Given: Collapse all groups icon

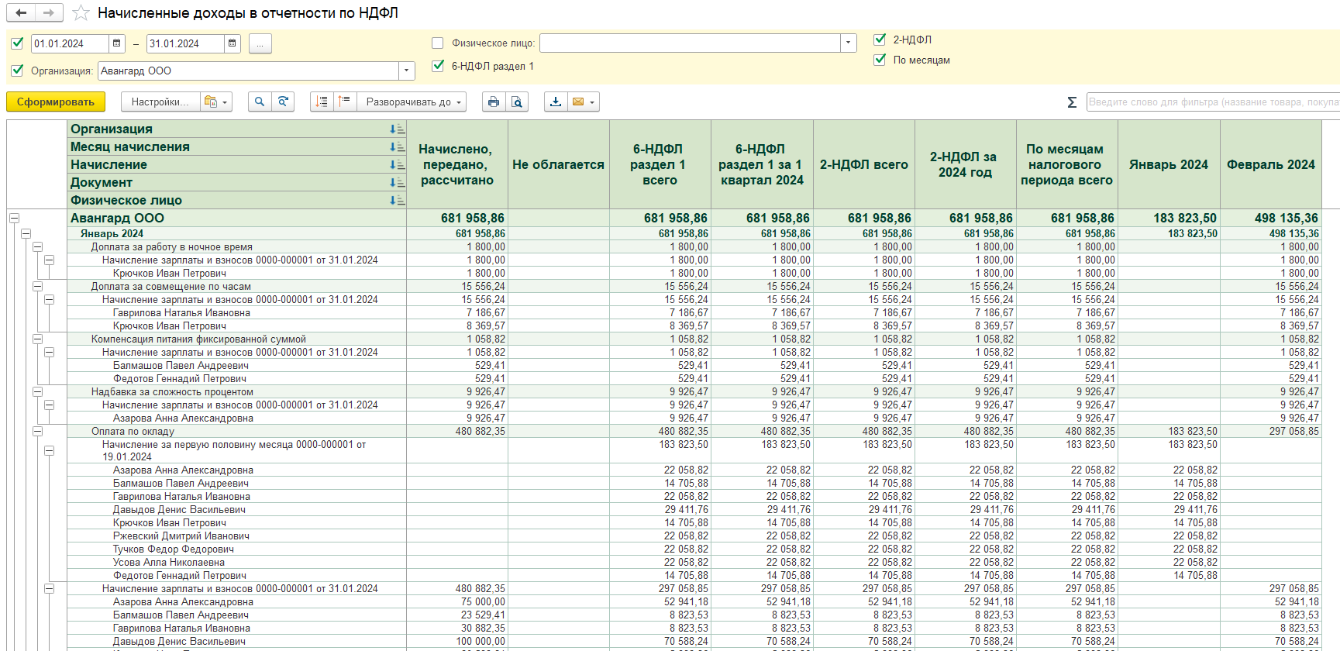Looking at the screenshot, I should tap(322, 102).
